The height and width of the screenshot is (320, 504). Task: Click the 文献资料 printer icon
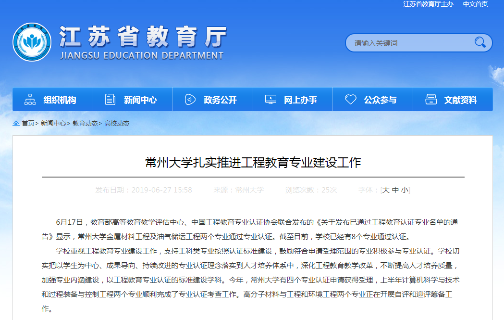[x=431, y=100]
